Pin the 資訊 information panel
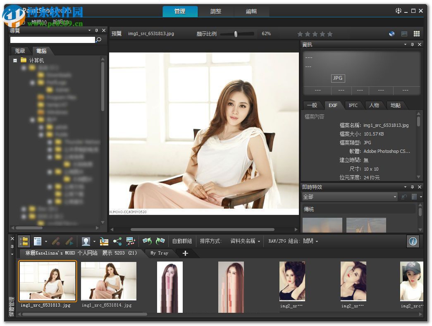432x326 pixels. pos(412,44)
